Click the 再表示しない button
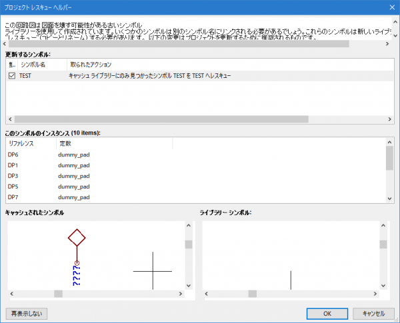The width and height of the screenshot is (400, 323). [x=27, y=313]
